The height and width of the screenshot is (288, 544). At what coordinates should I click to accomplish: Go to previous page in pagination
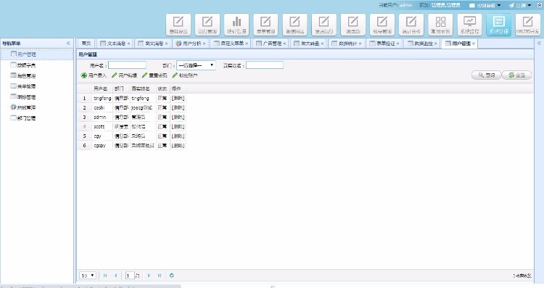(115, 276)
